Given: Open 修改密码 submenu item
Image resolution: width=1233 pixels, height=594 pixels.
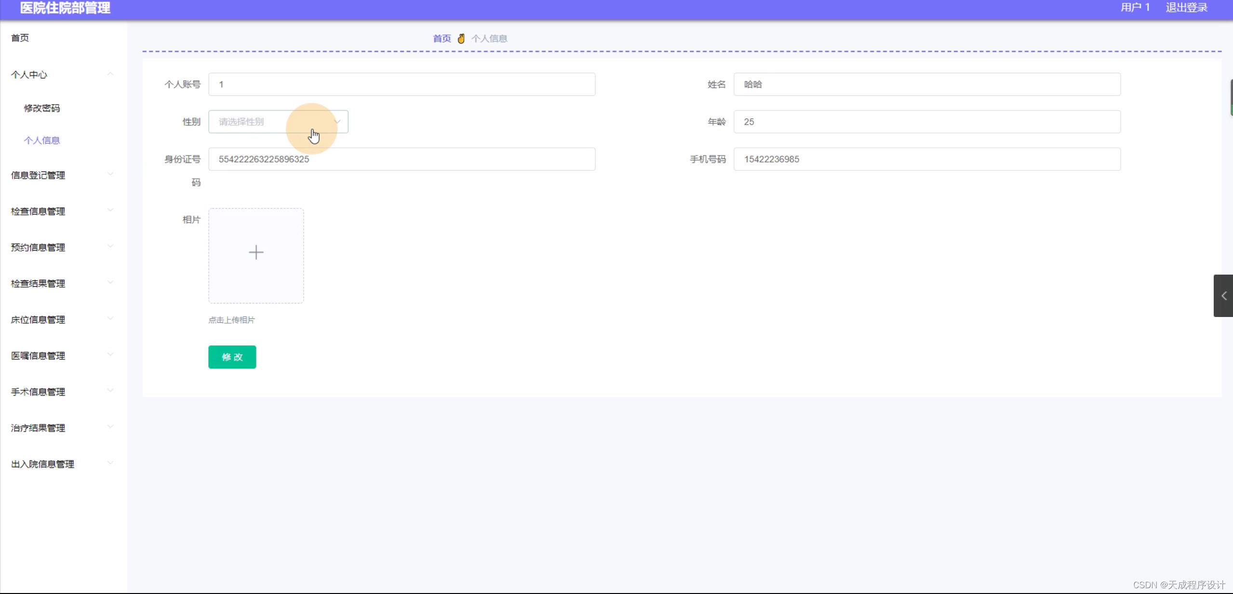Looking at the screenshot, I should point(42,108).
